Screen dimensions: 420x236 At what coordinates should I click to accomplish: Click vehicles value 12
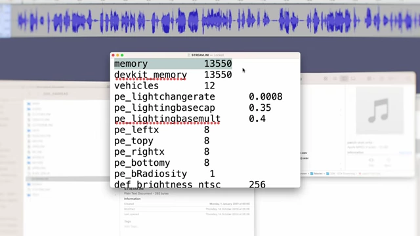pos(209,86)
